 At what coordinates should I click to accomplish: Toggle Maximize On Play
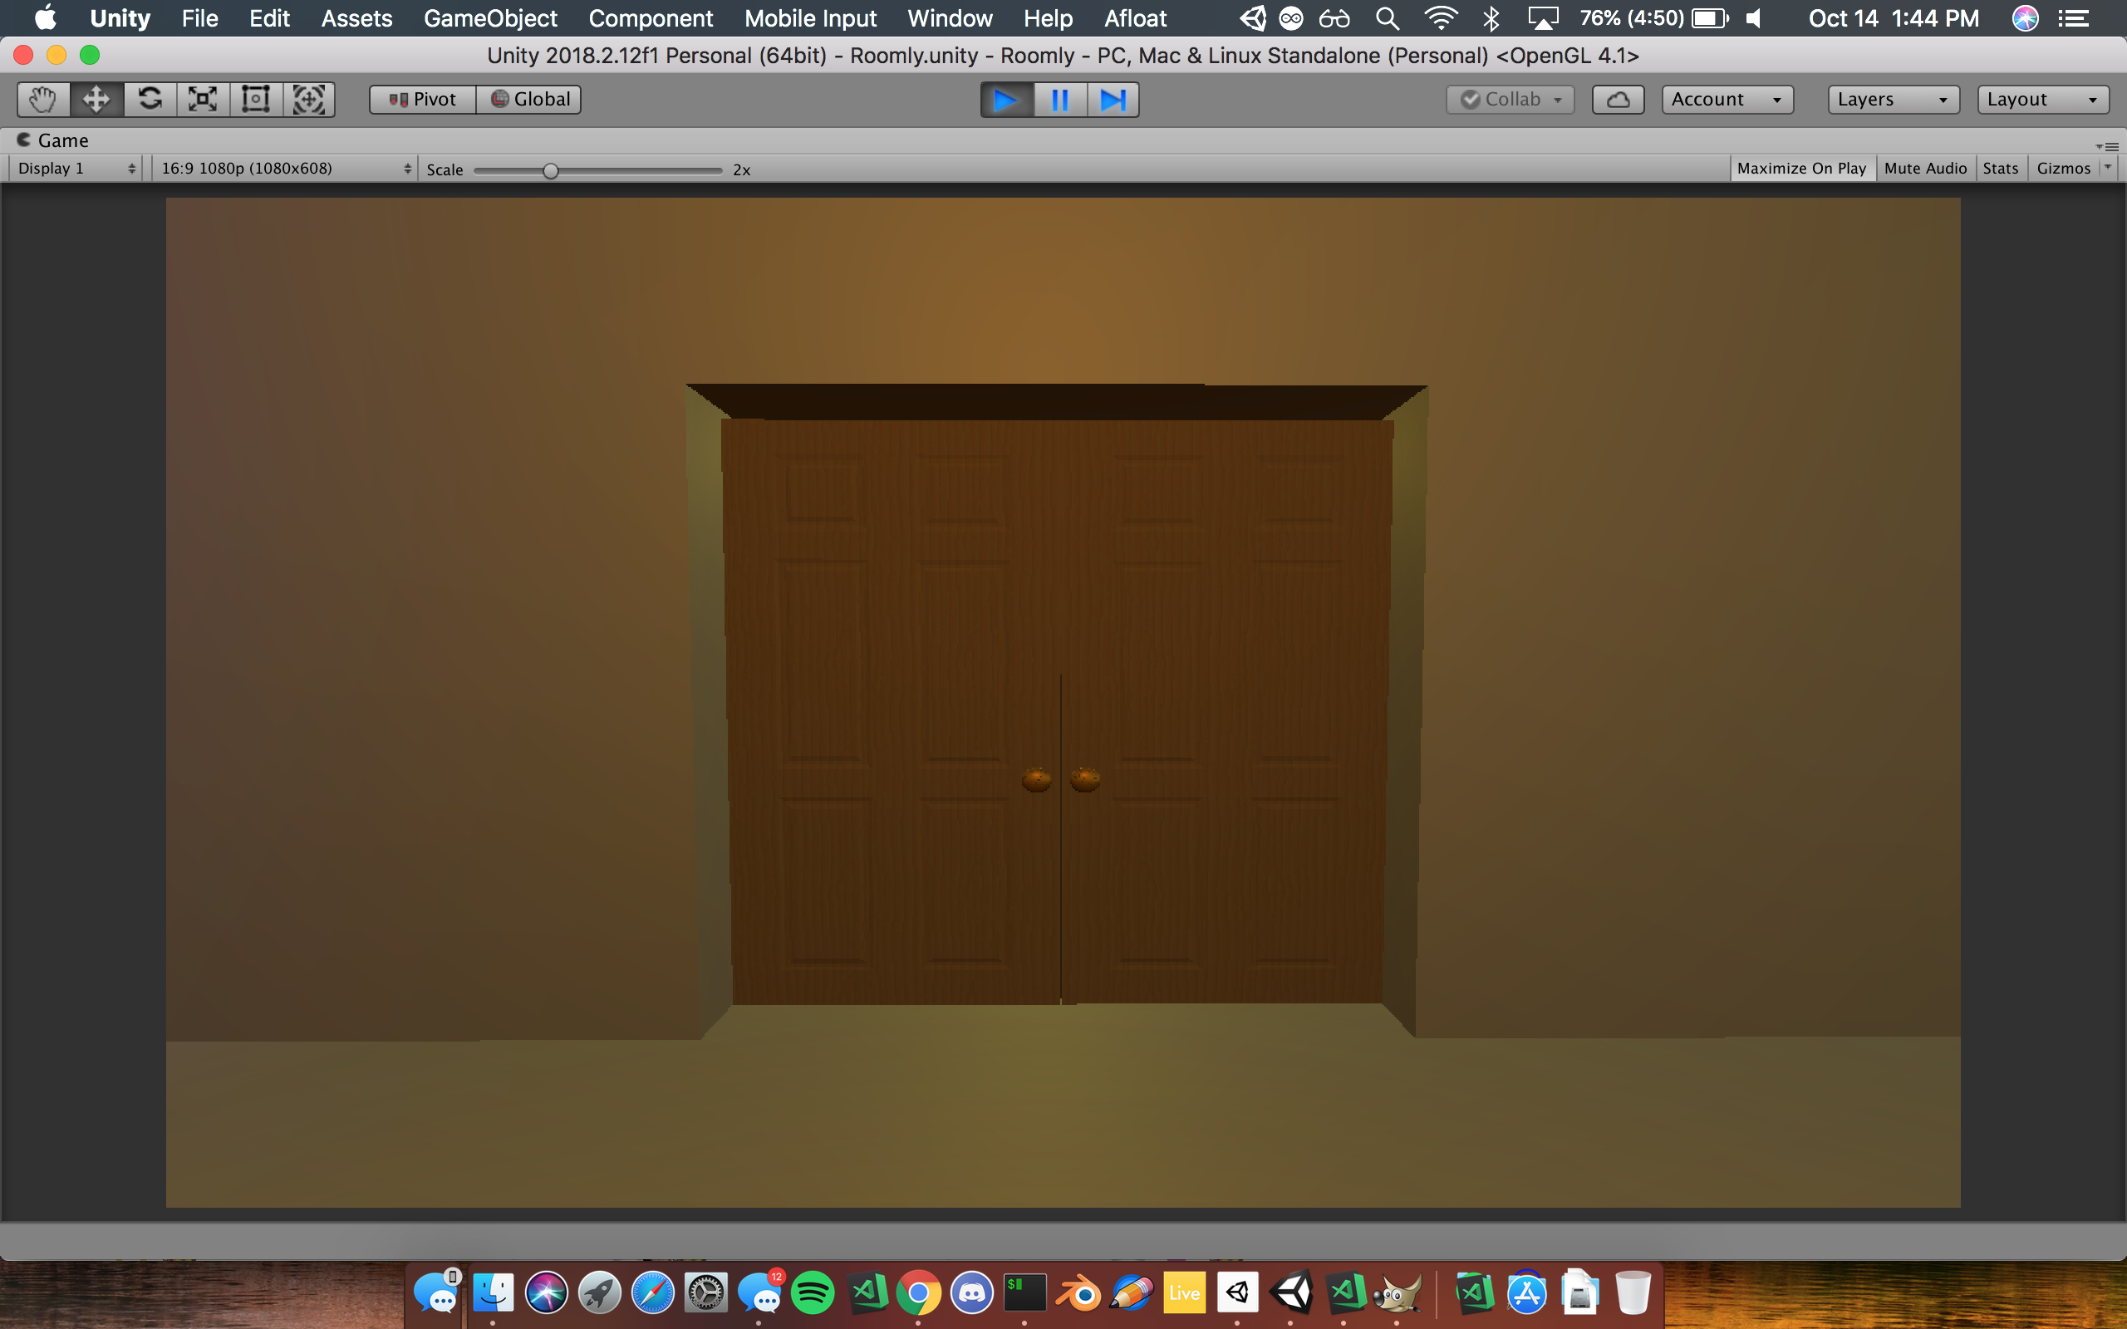click(1801, 168)
